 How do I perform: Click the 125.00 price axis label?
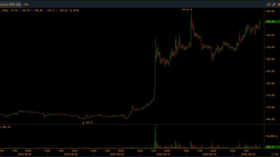pyautogui.click(x=270, y=71)
